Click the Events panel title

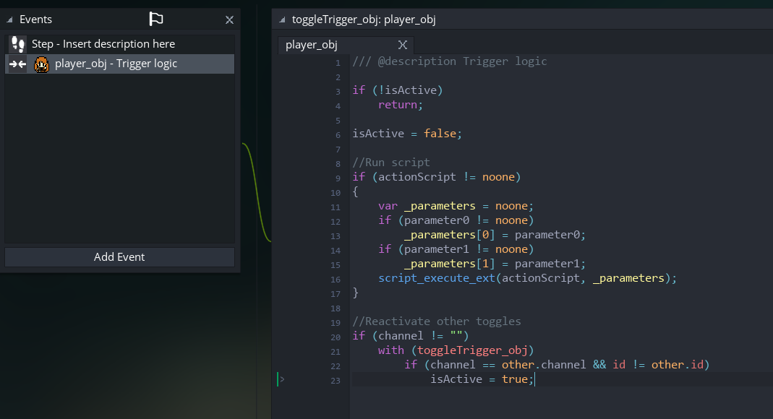coord(35,20)
